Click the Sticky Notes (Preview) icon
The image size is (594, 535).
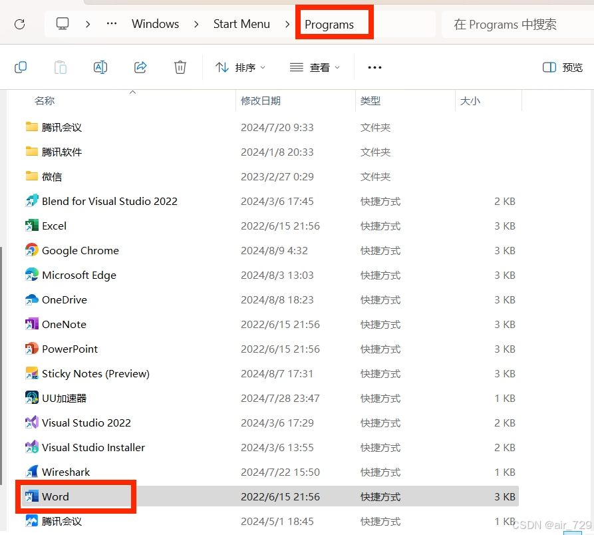click(32, 373)
